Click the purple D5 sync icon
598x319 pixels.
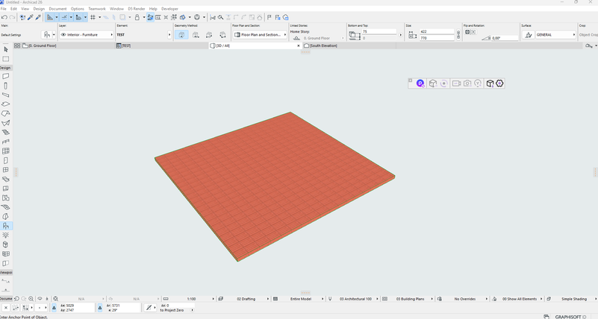(420, 83)
